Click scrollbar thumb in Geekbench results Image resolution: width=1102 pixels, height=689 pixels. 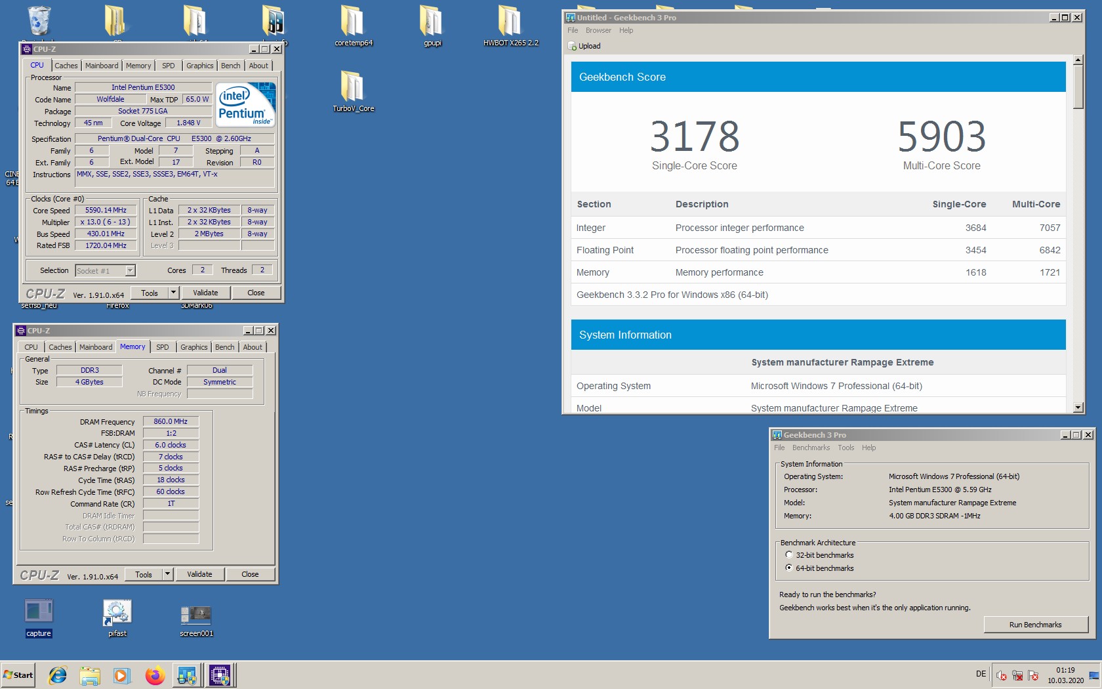1078,87
